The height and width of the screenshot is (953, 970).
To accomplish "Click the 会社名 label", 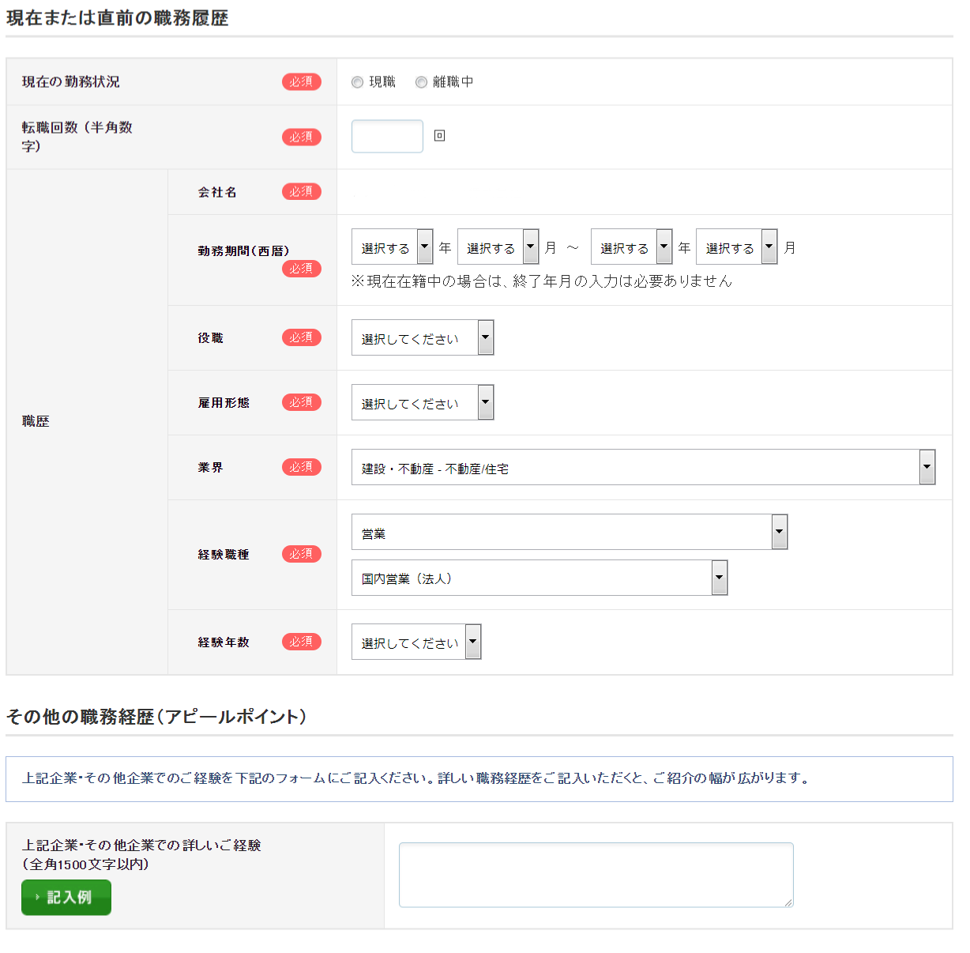I will pyautogui.click(x=217, y=192).
